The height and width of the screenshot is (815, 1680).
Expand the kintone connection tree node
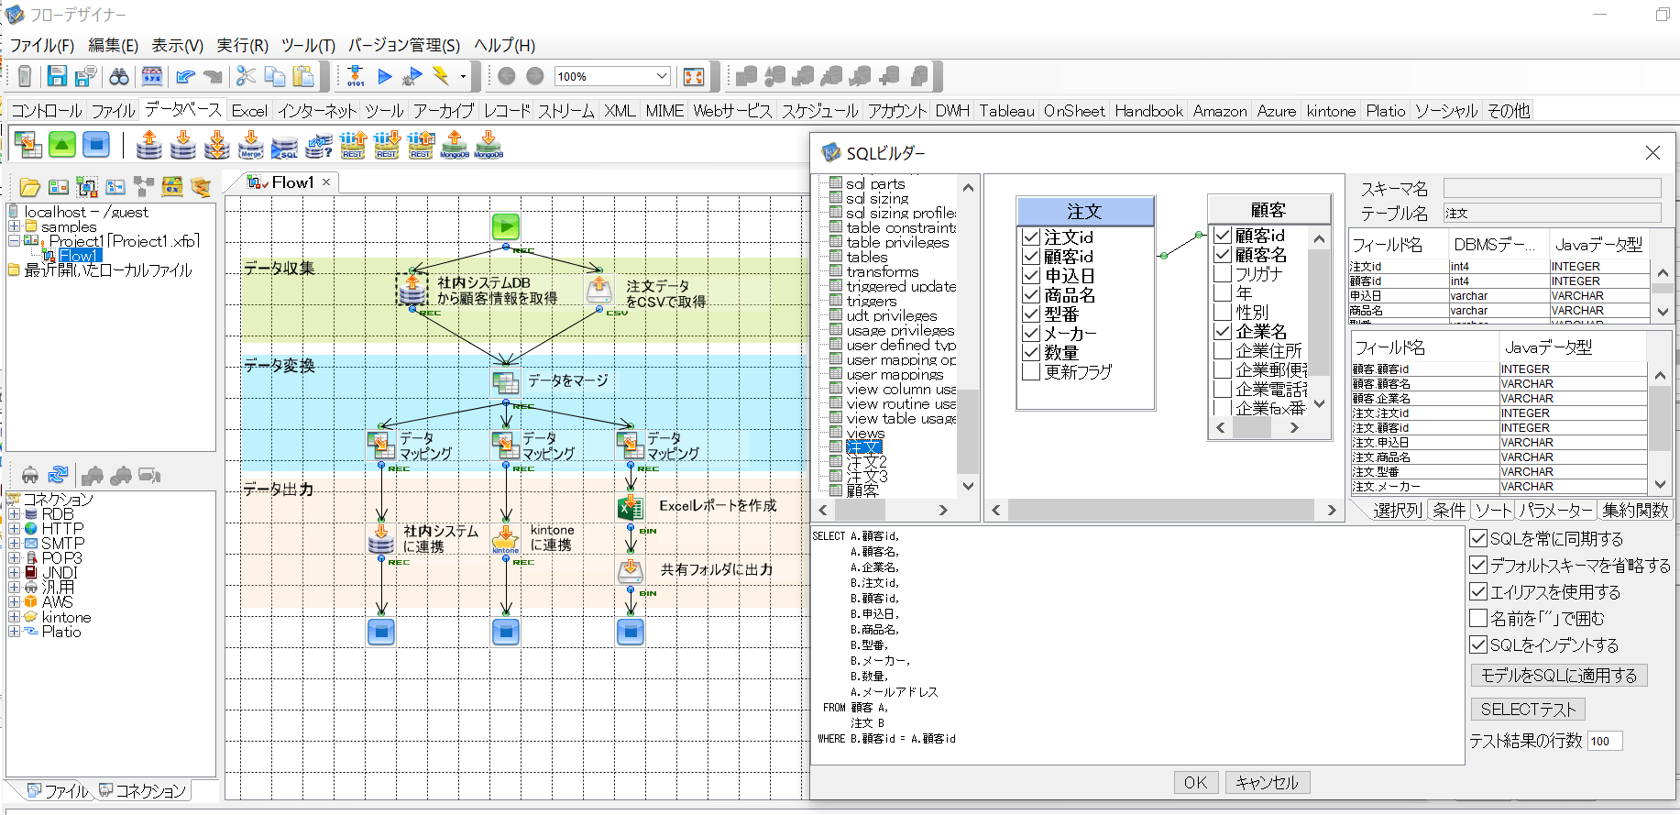pyautogui.click(x=14, y=617)
